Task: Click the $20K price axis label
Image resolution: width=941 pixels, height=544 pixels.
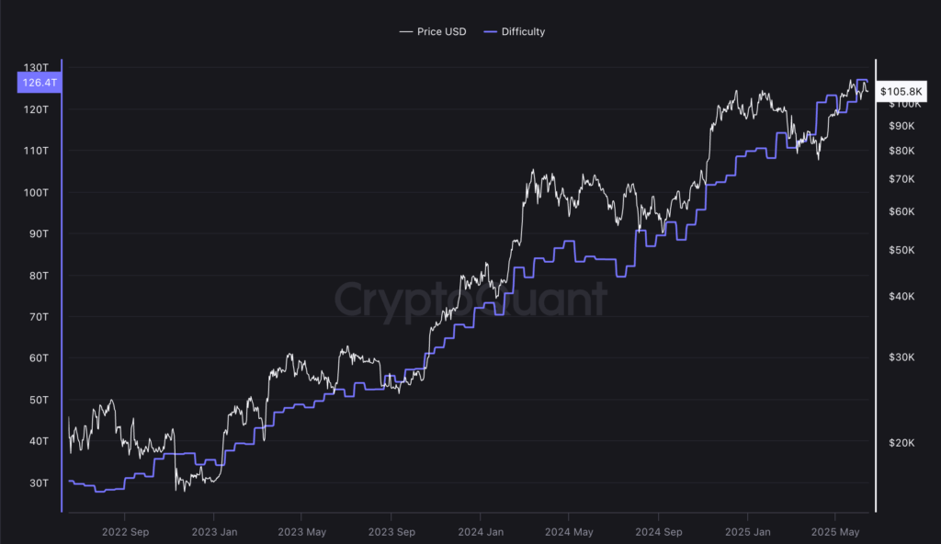Action: [x=903, y=443]
